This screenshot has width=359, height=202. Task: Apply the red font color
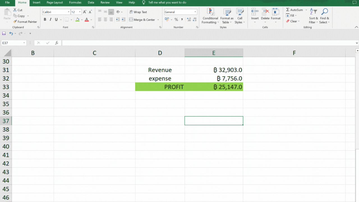87,20
